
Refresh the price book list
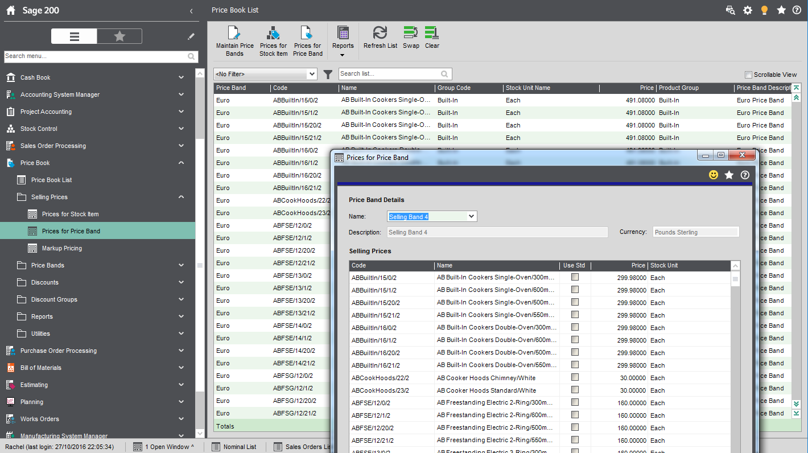click(380, 38)
